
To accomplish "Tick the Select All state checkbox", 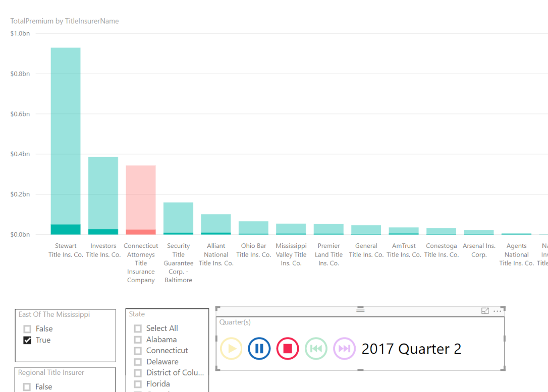I will point(138,329).
